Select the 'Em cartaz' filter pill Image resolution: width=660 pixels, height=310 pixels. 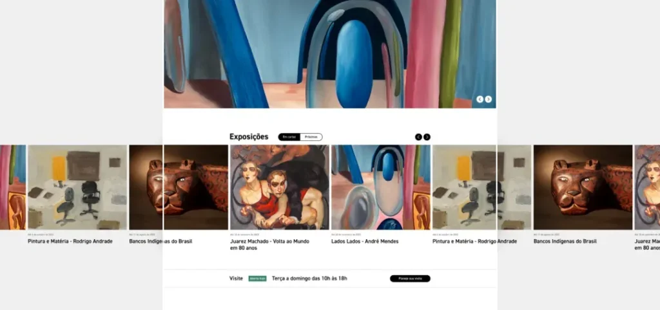point(289,137)
